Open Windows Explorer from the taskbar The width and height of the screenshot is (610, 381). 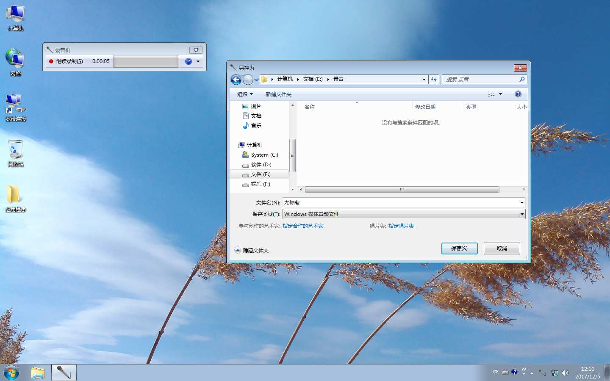tap(38, 373)
